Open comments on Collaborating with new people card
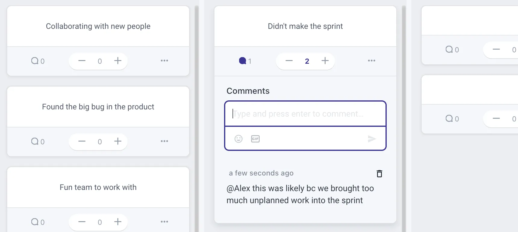Screen dimensions: 518x232 37,61
